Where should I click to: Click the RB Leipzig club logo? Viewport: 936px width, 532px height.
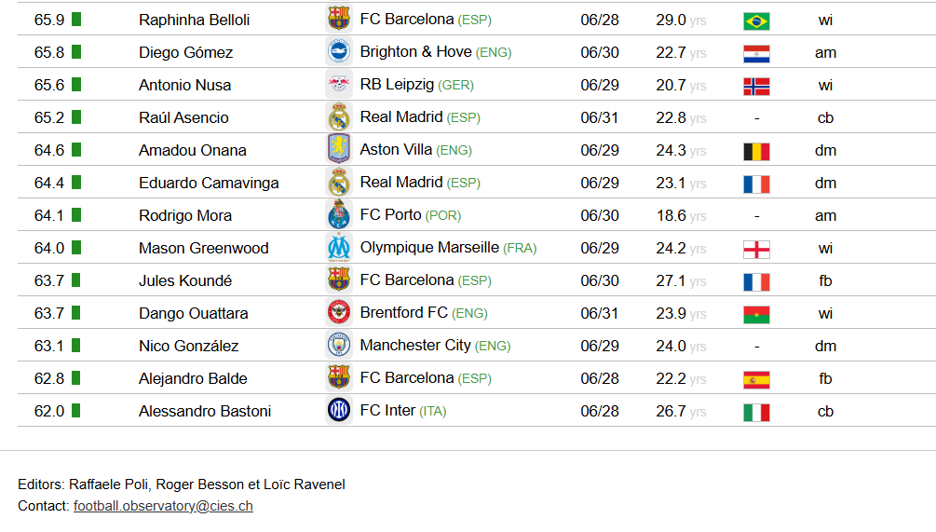338,84
